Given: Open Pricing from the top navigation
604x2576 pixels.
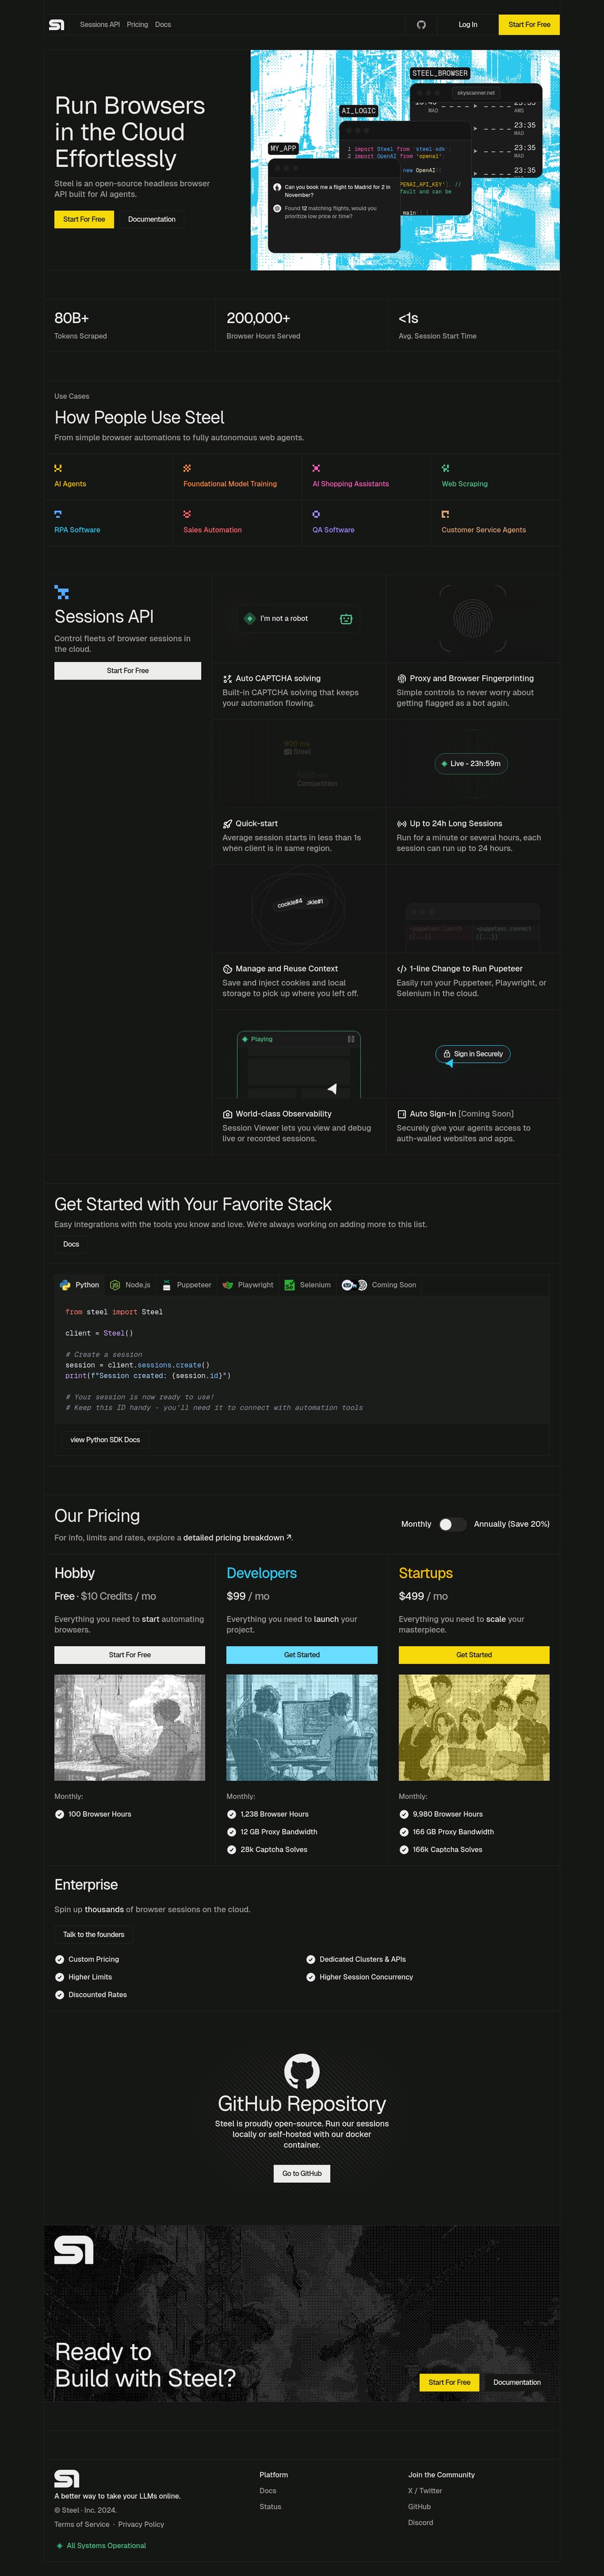Looking at the screenshot, I should click(x=137, y=24).
